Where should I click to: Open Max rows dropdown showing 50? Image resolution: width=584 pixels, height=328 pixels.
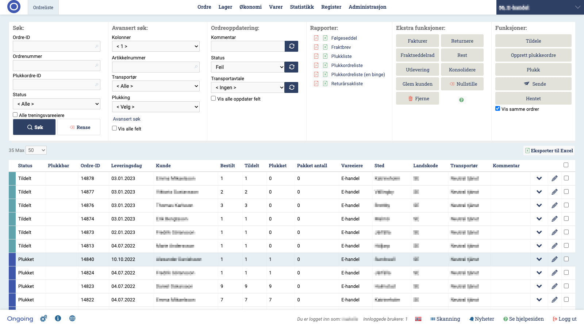point(36,150)
